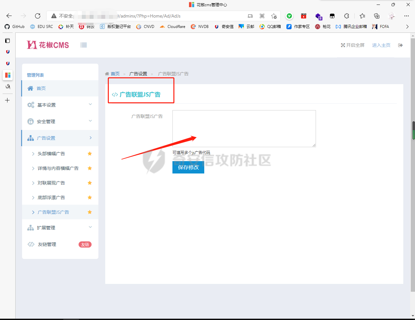Viewport: 415px width, 320px height.
Task: Click the 保存修改 button
Action: [x=188, y=167]
